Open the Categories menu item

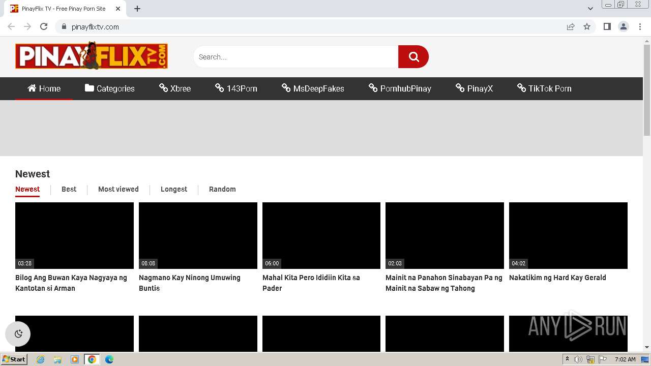point(110,88)
